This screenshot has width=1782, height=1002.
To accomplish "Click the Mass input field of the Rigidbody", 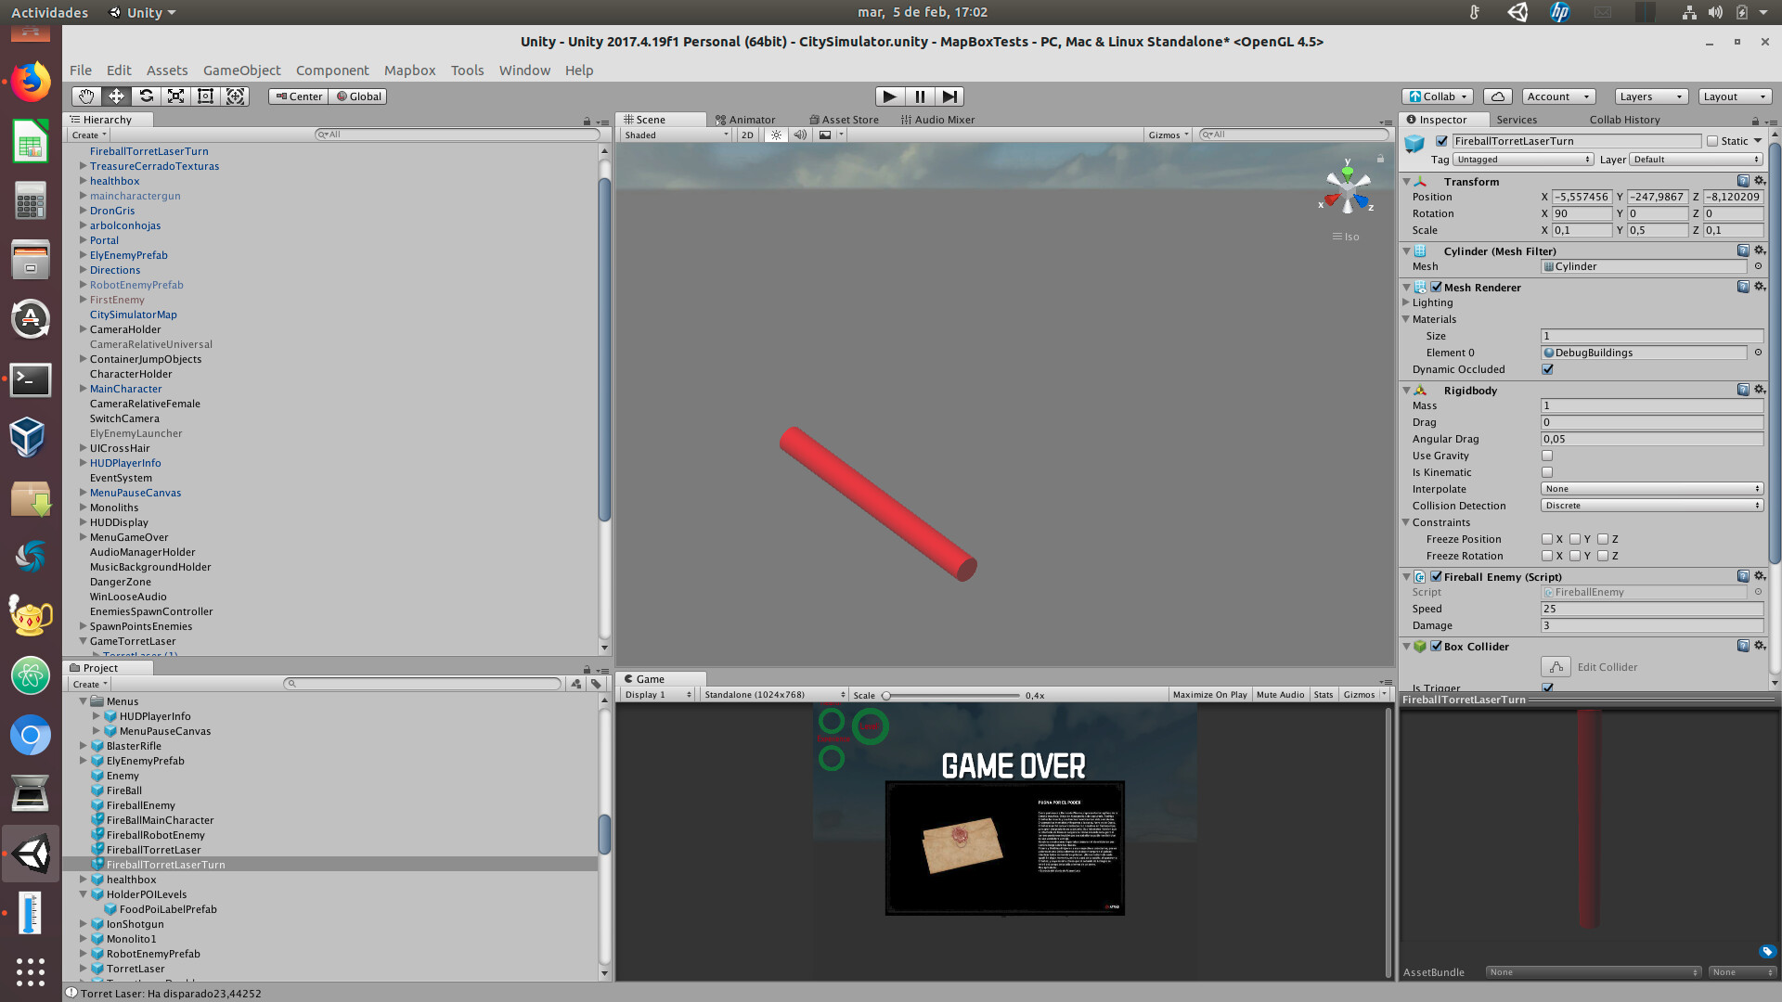I will point(1651,405).
